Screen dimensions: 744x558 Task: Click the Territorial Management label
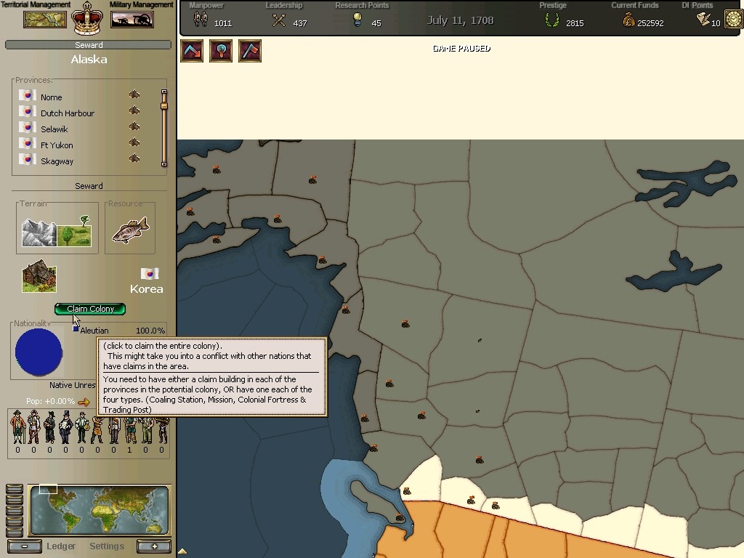[36, 5]
